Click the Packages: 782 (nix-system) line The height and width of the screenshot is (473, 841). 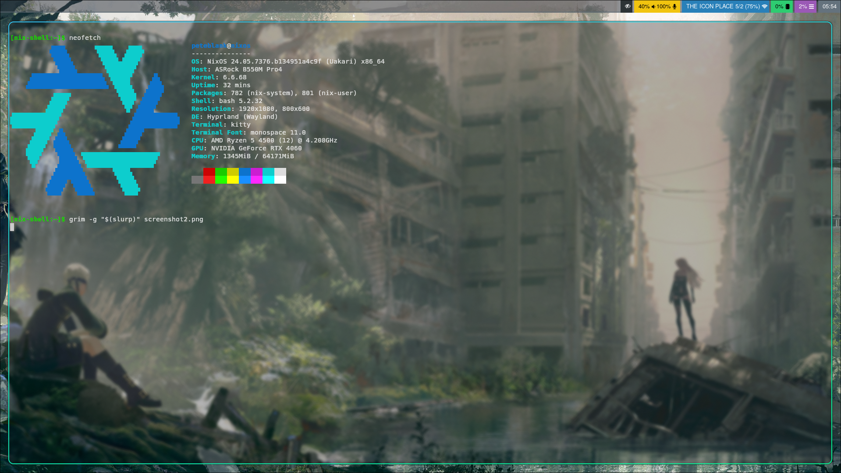(274, 93)
